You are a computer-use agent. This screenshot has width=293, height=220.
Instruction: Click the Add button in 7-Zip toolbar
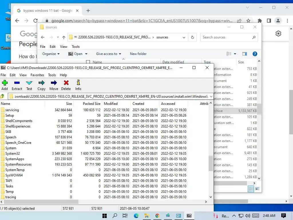[x=5, y=85]
